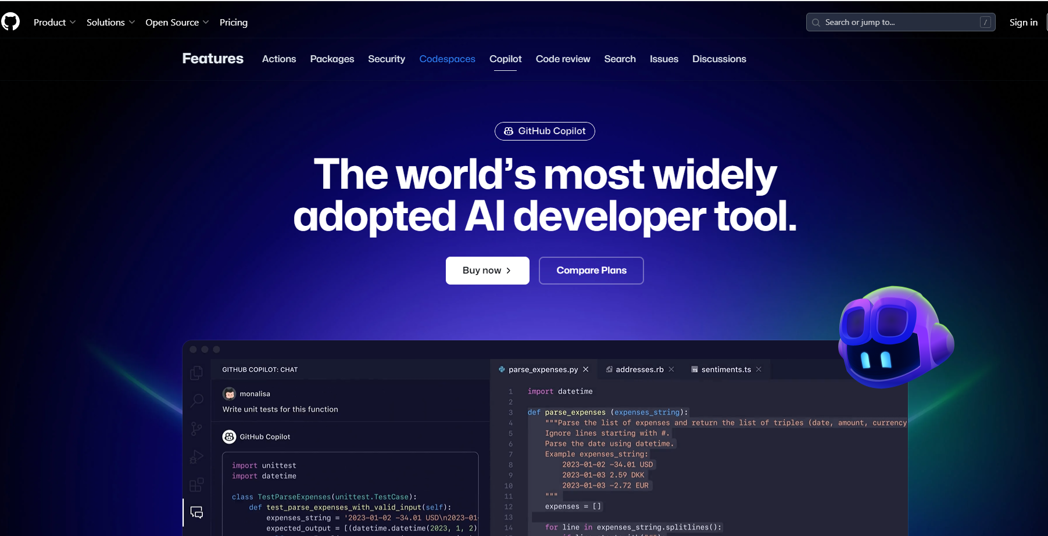Go to the Codespaces feature tab
Image resolution: width=1048 pixels, height=536 pixels.
point(447,59)
